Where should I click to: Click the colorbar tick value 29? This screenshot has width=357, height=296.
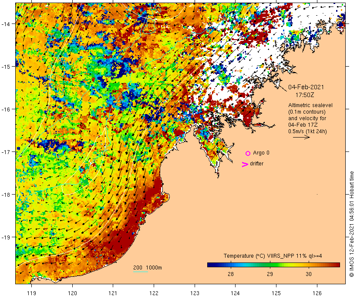pos(270,274)
